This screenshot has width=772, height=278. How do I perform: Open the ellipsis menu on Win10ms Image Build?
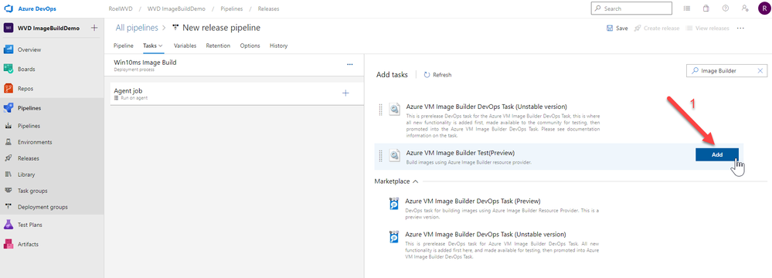click(x=349, y=64)
